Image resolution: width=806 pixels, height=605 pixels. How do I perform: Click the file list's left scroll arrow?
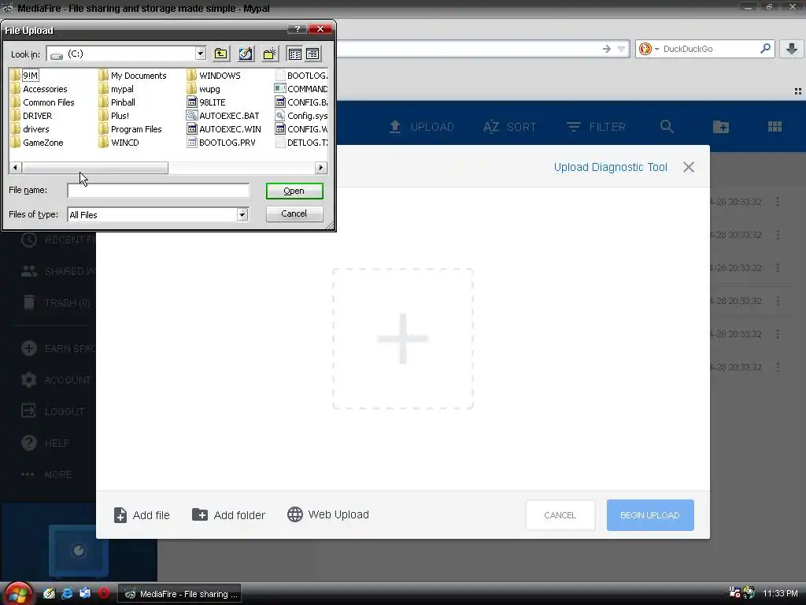coord(16,168)
